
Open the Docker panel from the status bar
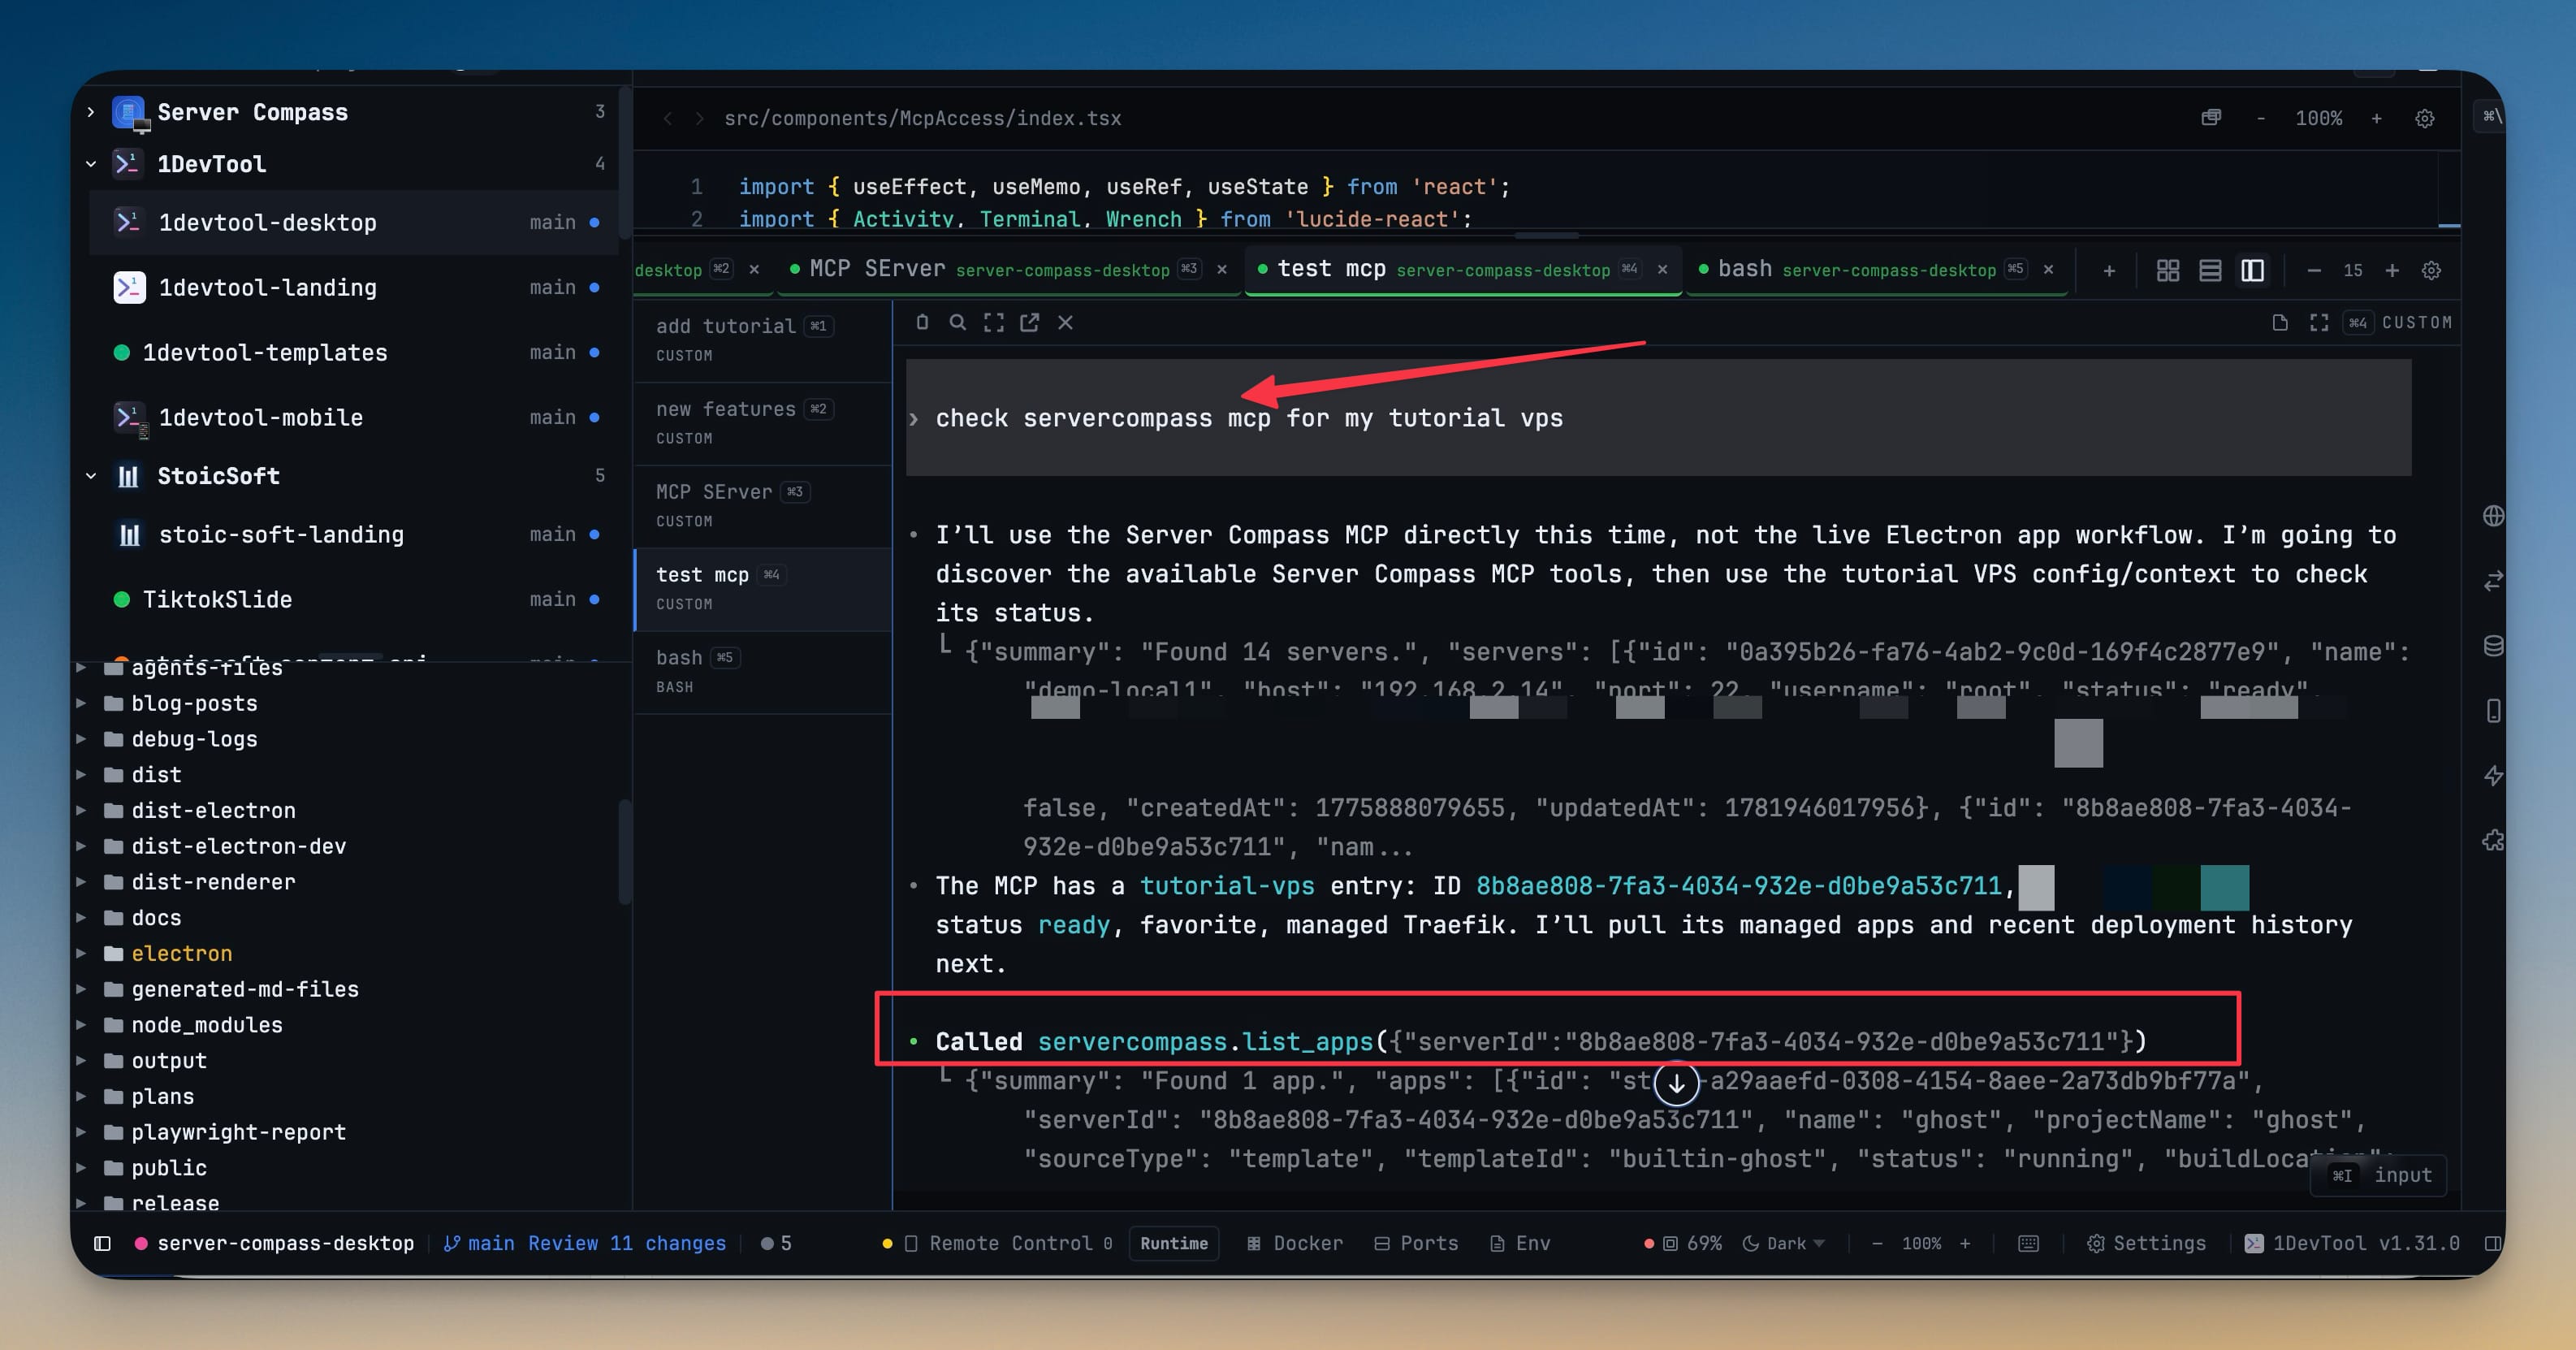[1294, 1243]
